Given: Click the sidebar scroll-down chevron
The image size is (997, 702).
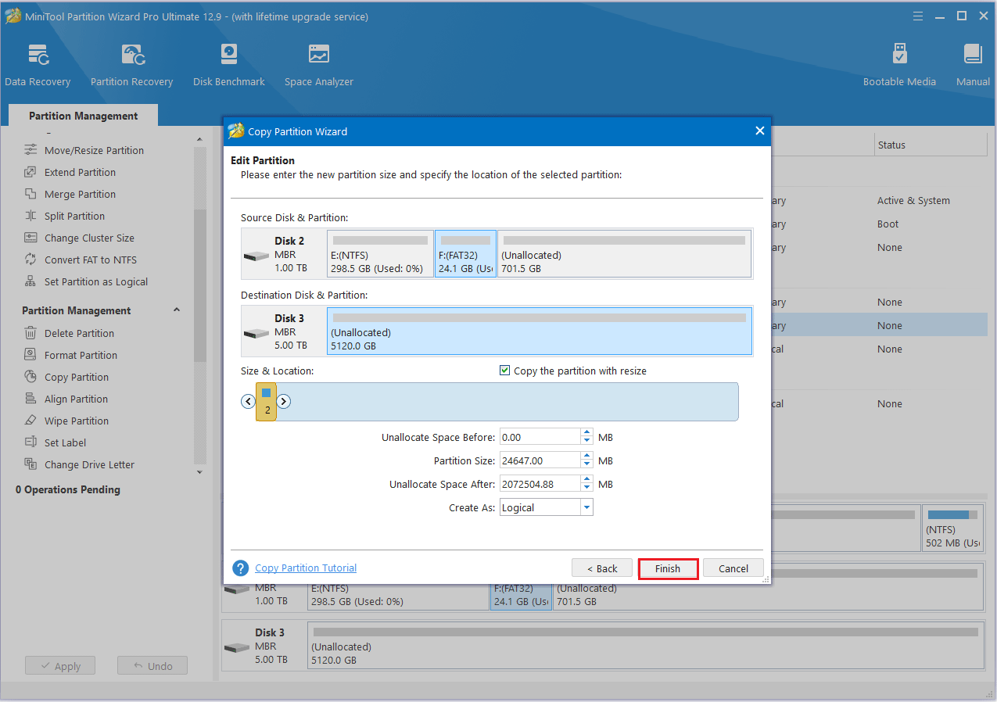Looking at the screenshot, I should 199,472.
